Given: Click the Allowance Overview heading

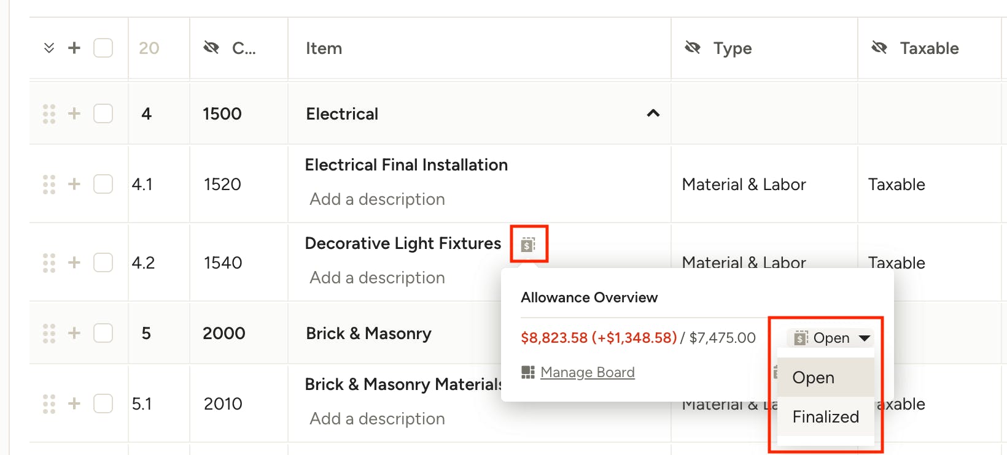Looking at the screenshot, I should tap(589, 297).
